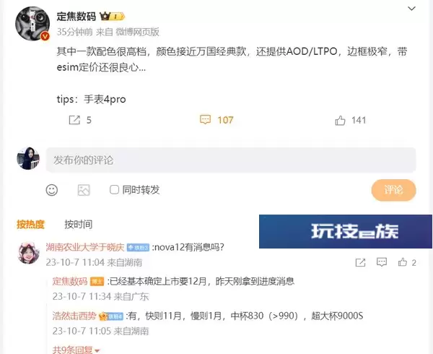The image size is (433, 354).
Task: Click the 玩技e族 banner
Action: click(346, 231)
